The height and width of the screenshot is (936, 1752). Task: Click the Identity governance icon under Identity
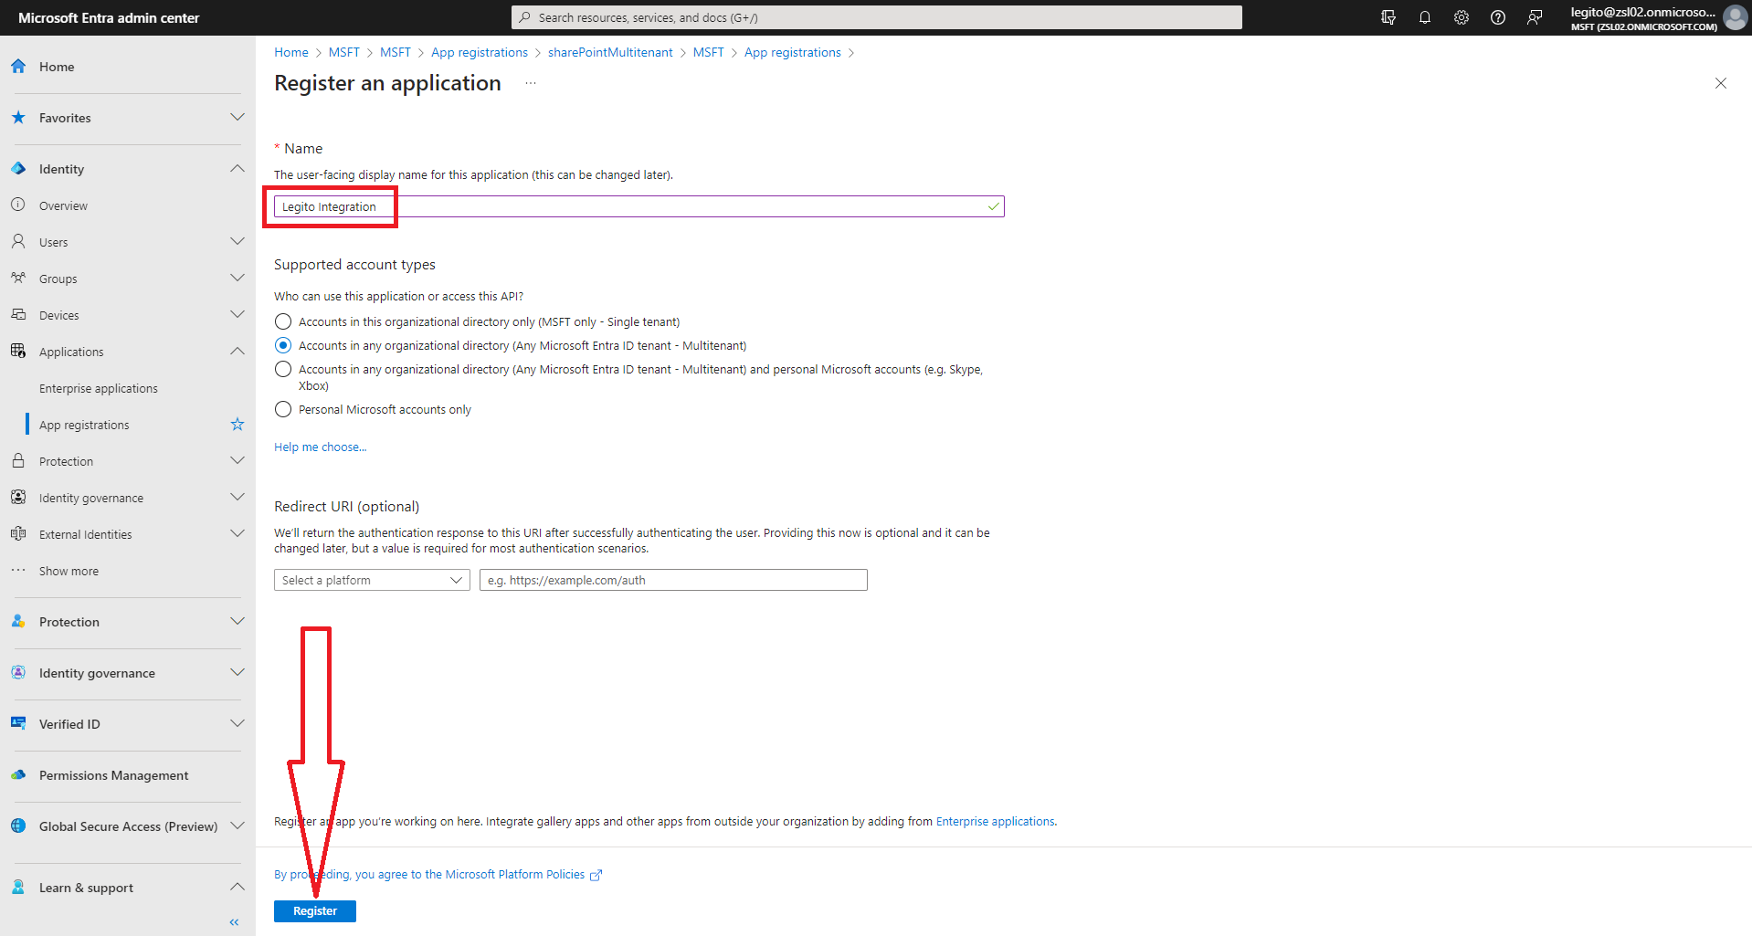click(18, 497)
